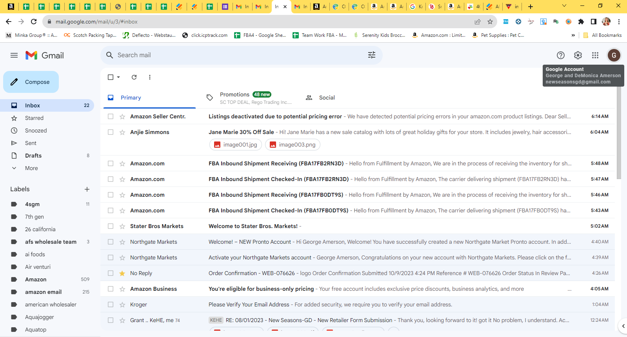Viewport: 627px width, 337px height.
Task: Open the Google apps grid
Action: 595,55
